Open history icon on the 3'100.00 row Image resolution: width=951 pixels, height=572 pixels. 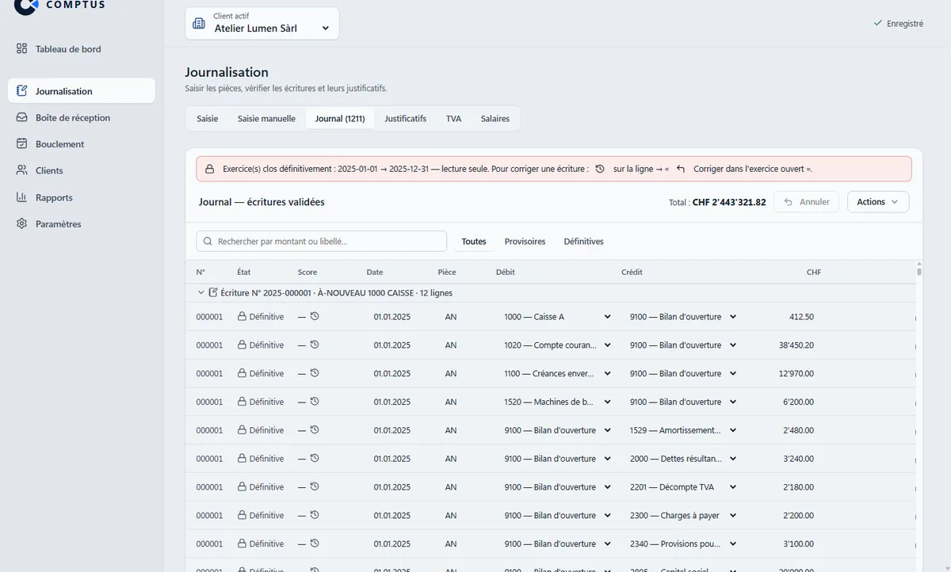tap(315, 543)
